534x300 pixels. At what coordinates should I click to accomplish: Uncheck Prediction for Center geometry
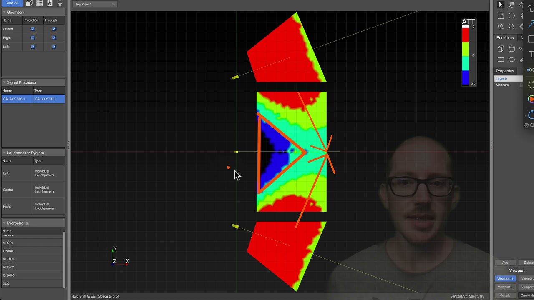pyautogui.click(x=33, y=29)
